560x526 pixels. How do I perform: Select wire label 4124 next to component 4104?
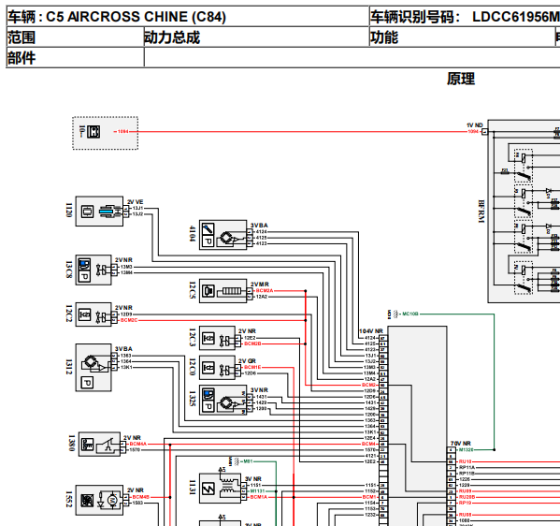click(262, 232)
